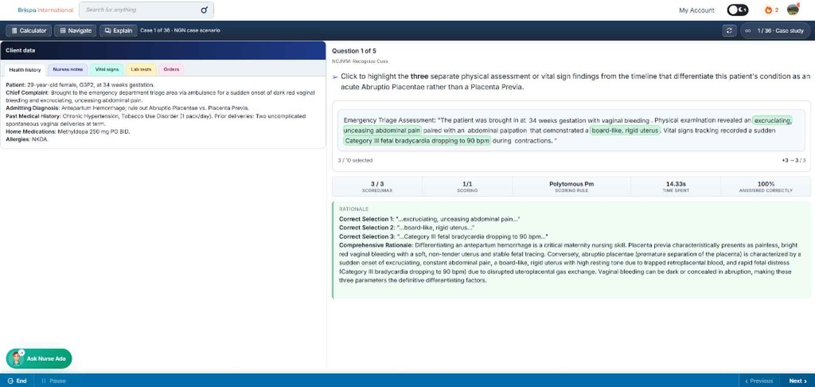Click the End session button
815x387 pixels.
click(17, 381)
